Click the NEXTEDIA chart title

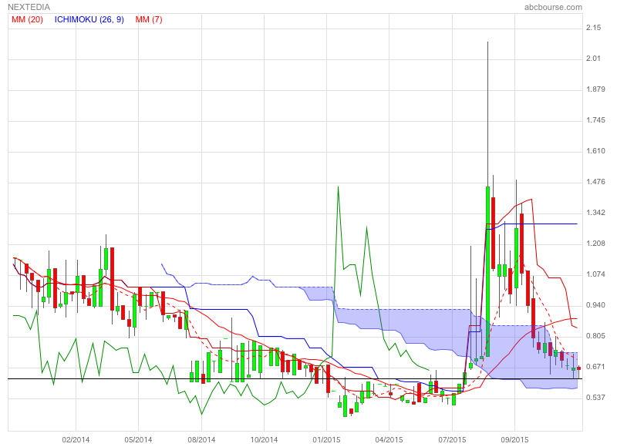coord(29,7)
